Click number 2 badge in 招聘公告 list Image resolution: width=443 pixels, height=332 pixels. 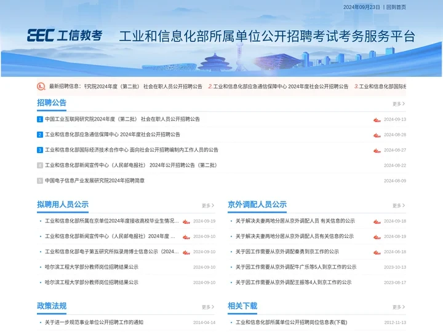(40, 135)
